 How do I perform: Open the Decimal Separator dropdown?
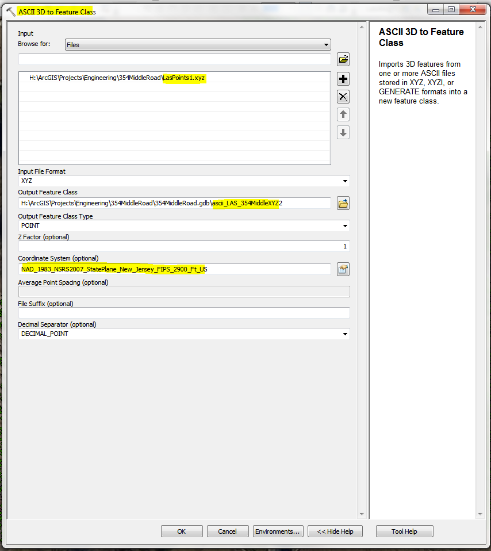183,334
